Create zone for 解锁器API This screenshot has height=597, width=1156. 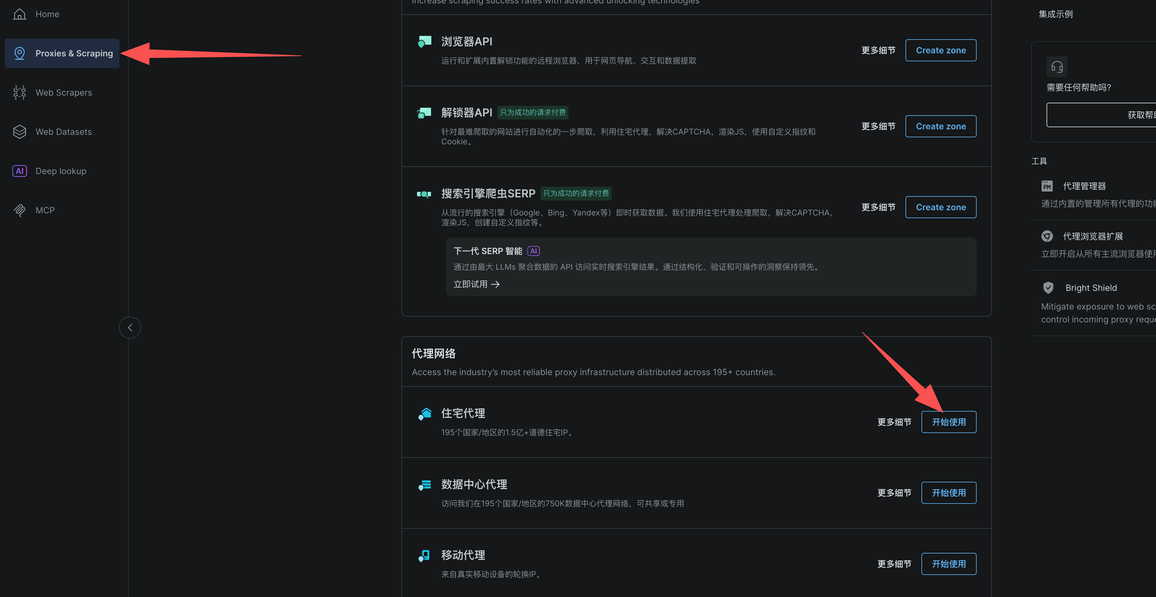click(x=941, y=127)
